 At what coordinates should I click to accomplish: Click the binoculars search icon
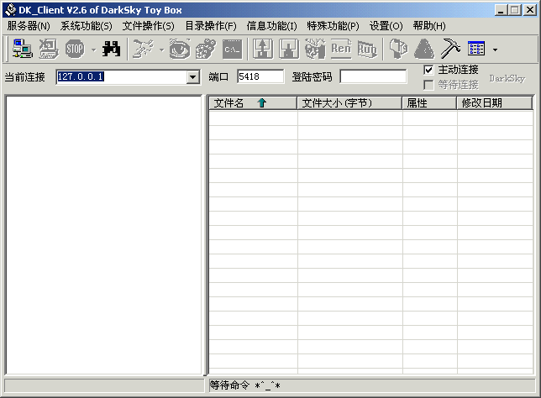point(111,49)
